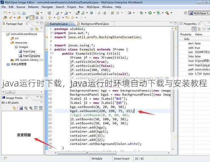Click the previous annotation icon
This screenshot has width=210, height=162.
[x=59, y=18]
